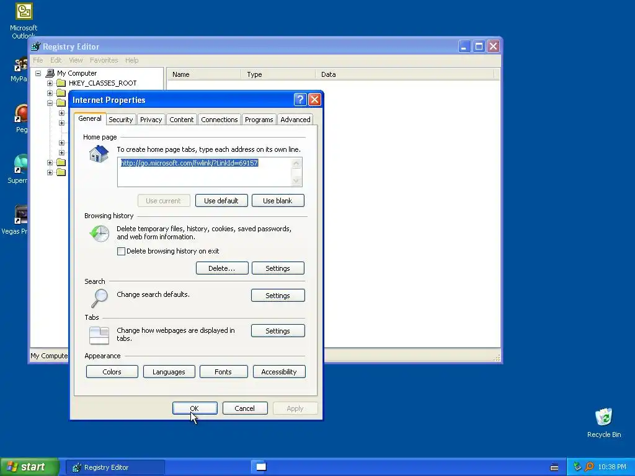
Task: Click the browsing history clock icon
Action: (x=99, y=234)
